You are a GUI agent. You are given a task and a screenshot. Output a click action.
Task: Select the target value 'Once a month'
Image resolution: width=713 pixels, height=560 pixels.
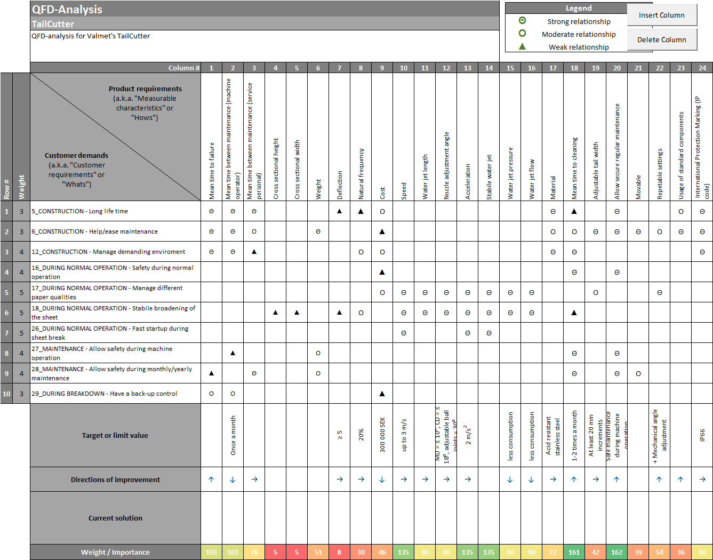click(233, 435)
